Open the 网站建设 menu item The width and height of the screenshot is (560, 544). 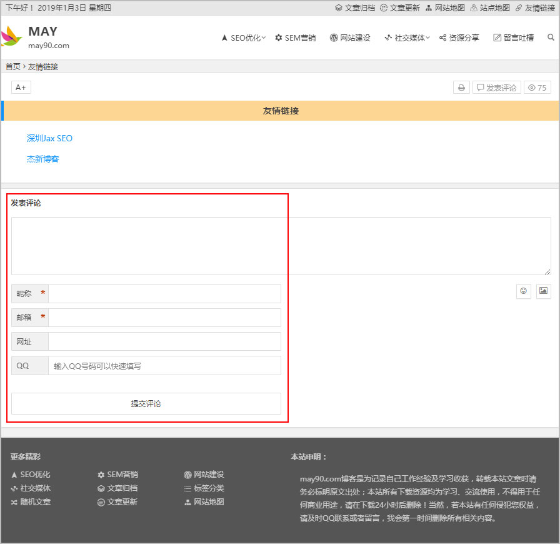(350, 38)
